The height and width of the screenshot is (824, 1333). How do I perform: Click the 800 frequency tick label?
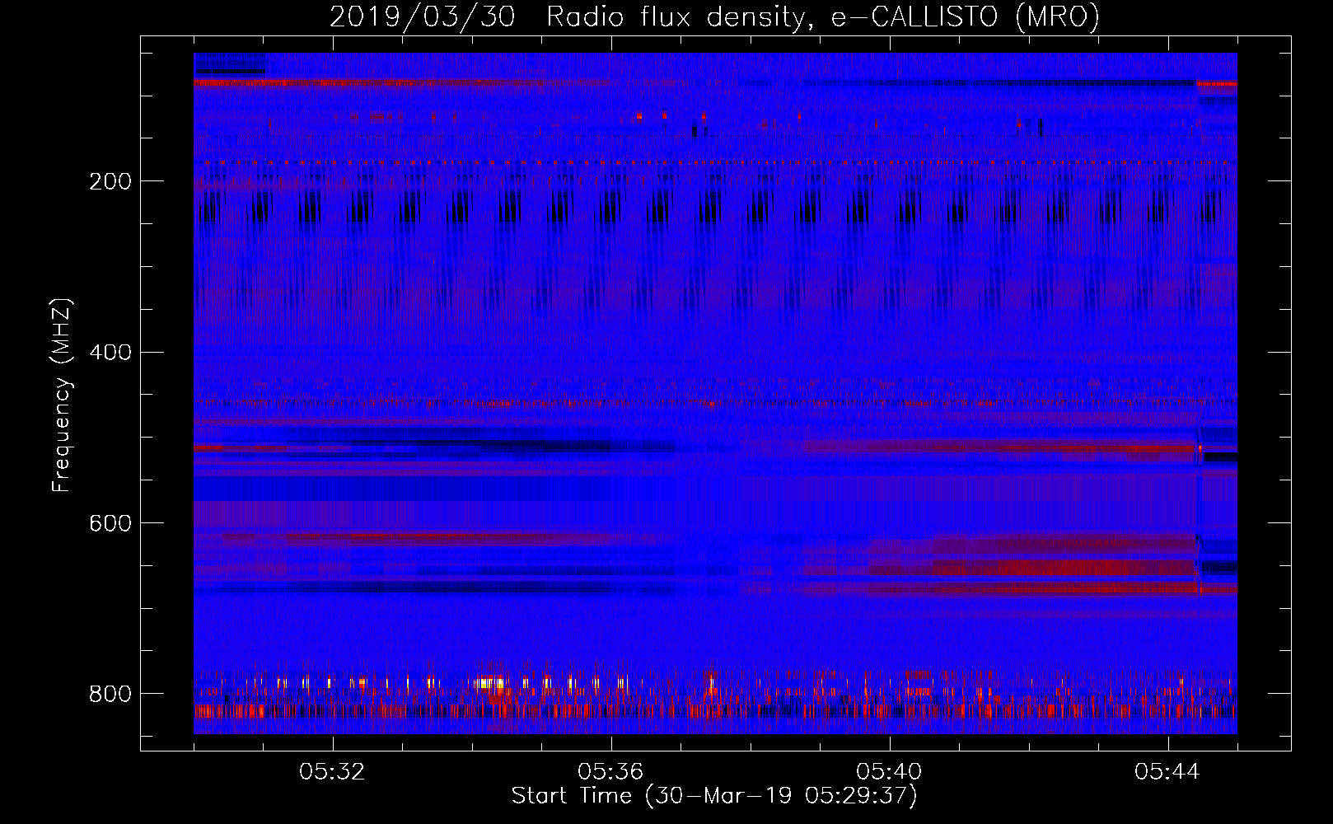click(x=110, y=694)
